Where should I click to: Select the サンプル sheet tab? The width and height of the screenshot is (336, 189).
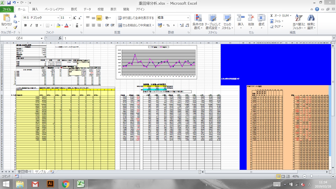pos(40,172)
